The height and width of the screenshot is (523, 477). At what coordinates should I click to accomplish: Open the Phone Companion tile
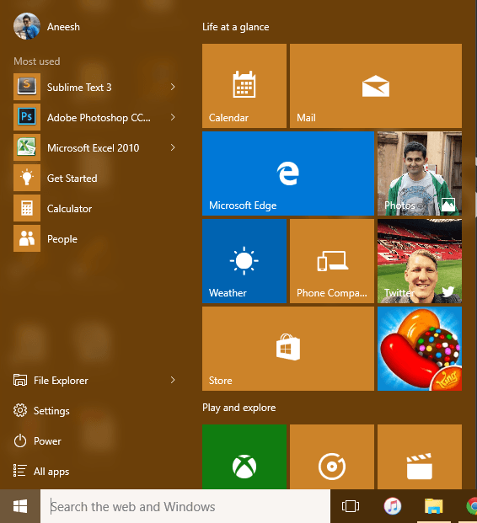[332, 261]
